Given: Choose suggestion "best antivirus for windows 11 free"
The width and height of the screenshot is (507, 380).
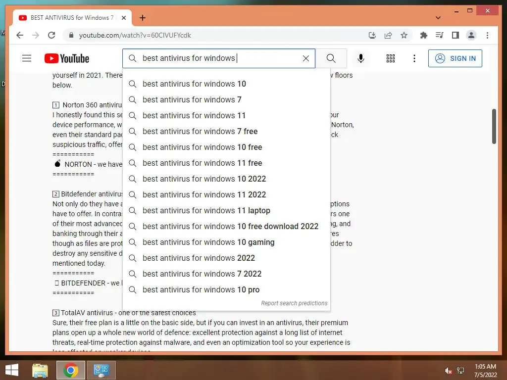Looking at the screenshot, I should tap(226, 163).
